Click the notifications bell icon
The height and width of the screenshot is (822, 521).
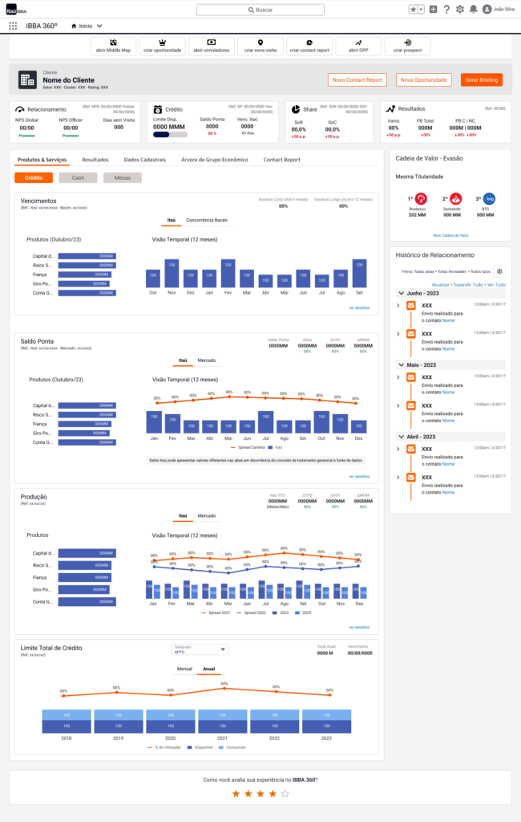tap(474, 10)
